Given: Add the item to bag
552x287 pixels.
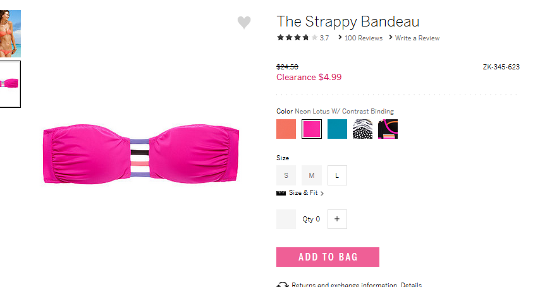Looking at the screenshot, I should click(328, 257).
